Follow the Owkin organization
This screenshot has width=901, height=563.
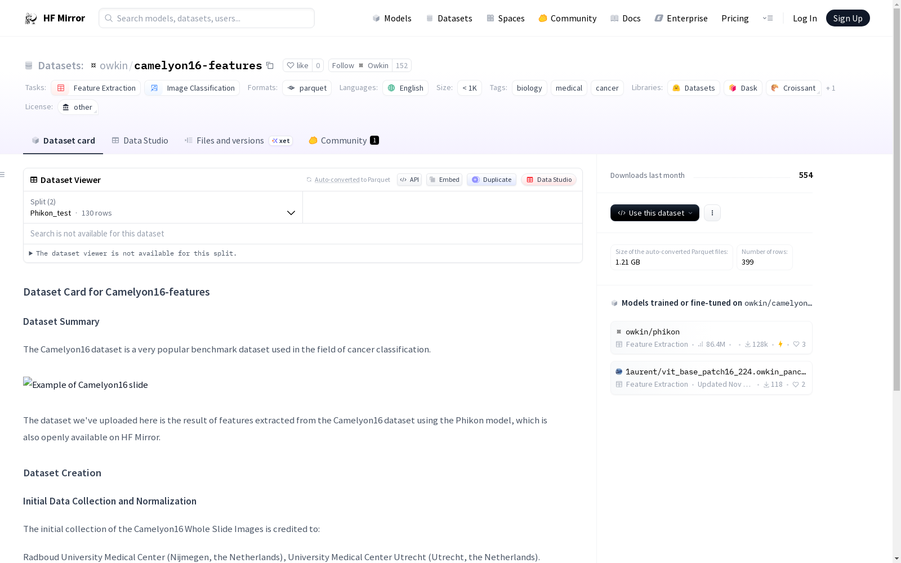pos(360,65)
